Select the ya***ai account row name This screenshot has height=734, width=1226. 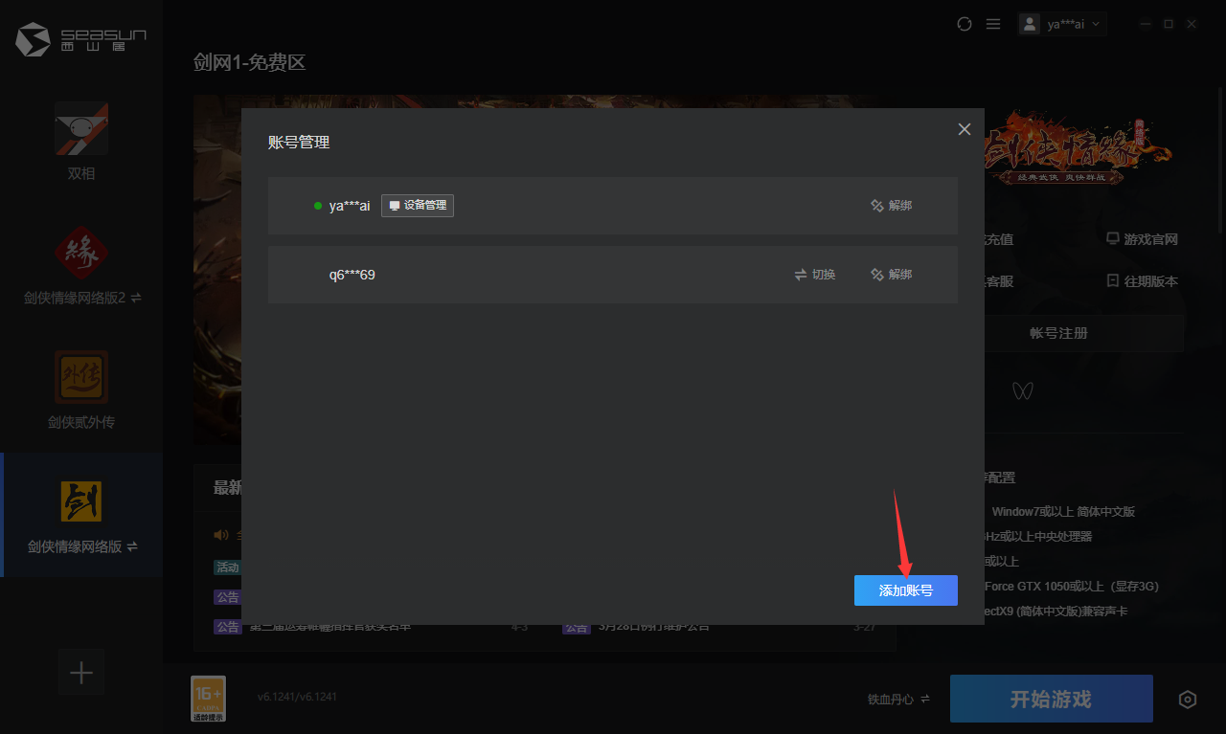point(350,206)
